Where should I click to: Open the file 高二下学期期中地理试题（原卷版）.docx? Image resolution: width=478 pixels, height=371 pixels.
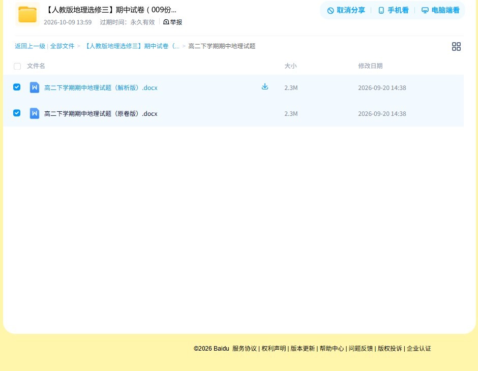[x=101, y=114]
